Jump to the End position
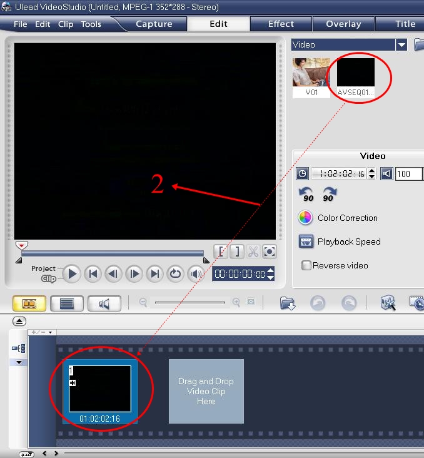This screenshot has height=458, width=424. [154, 274]
